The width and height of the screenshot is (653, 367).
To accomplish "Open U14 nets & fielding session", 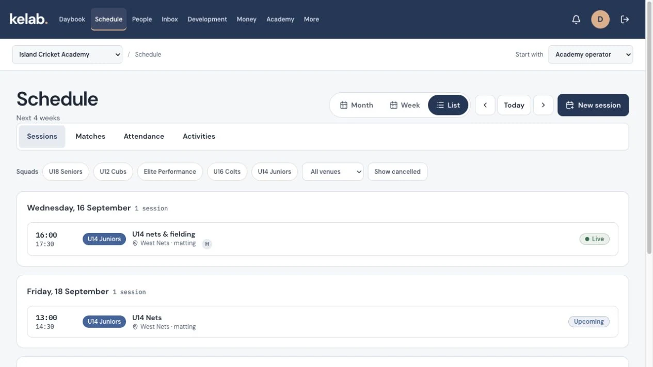I will 323,239.
